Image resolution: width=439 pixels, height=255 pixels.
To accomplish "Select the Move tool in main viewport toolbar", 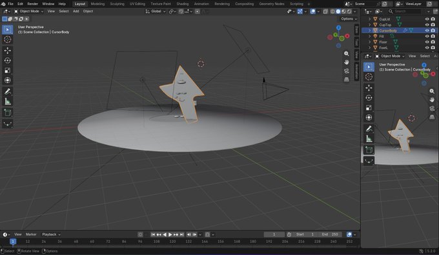I will tap(8, 50).
